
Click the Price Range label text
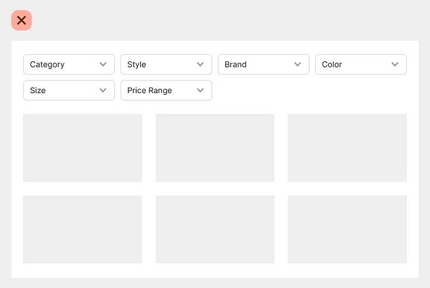pos(149,91)
